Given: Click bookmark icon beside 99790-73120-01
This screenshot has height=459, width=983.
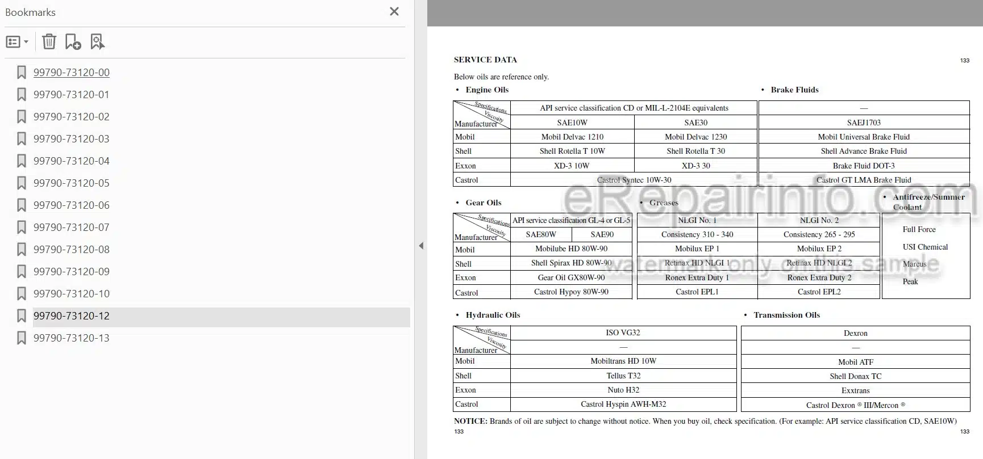Looking at the screenshot, I should click(x=22, y=95).
